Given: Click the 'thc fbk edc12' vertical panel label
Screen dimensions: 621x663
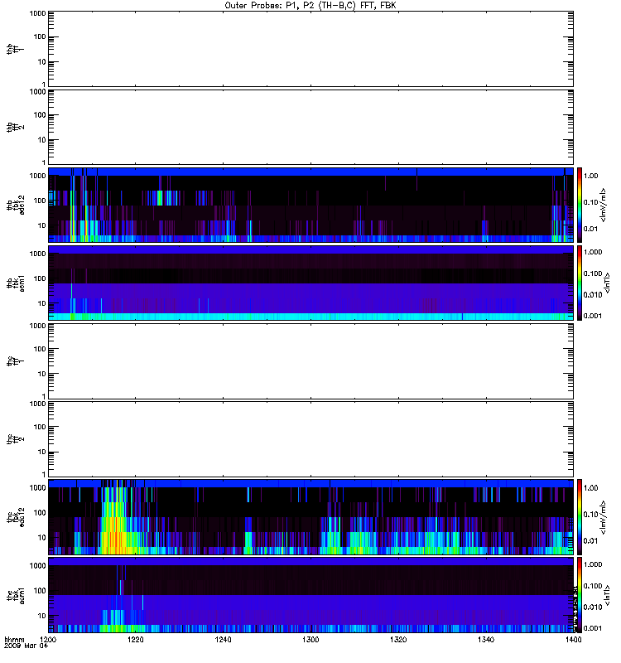Looking at the screenshot, I should 16,516.
